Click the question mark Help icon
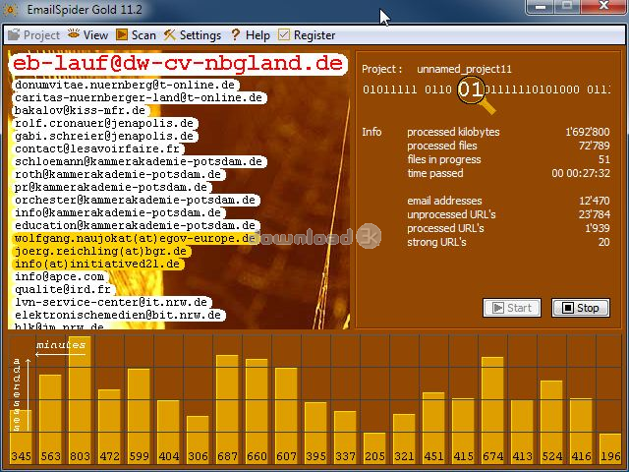629x472 pixels. click(x=236, y=35)
